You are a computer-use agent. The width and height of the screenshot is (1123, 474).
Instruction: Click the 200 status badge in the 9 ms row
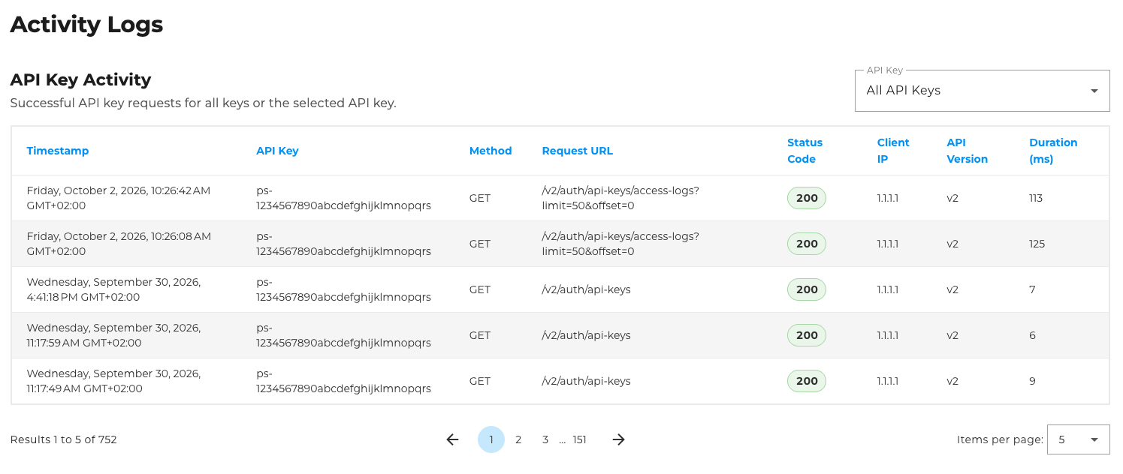pyautogui.click(x=807, y=381)
